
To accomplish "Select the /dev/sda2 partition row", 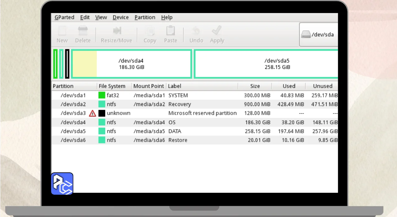I will (195, 104).
